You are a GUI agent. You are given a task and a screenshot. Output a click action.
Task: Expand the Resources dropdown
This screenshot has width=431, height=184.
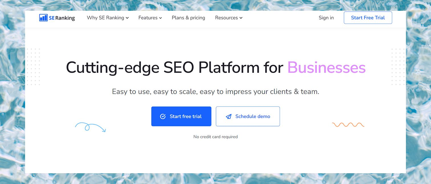tap(229, 18)
